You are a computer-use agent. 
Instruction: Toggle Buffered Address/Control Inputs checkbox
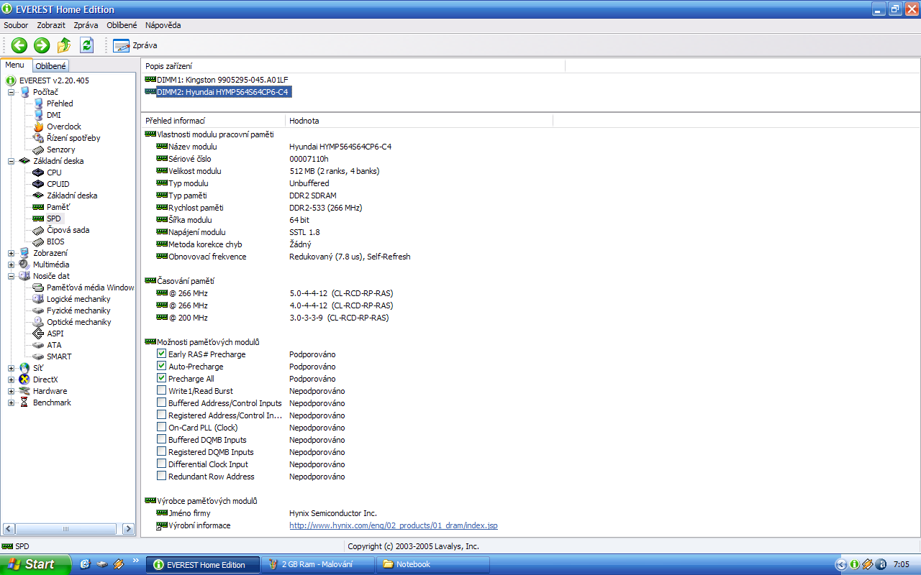click(x=161, y=403)
